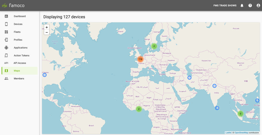Screen dimensions: 262x135
Task: Select the Maps menu item
Action: point(20,71)
